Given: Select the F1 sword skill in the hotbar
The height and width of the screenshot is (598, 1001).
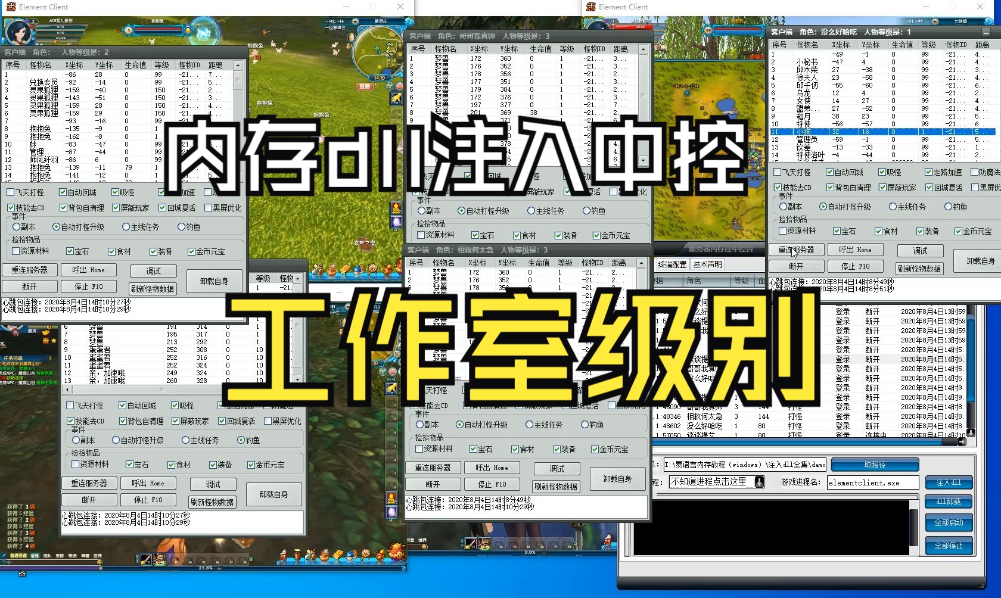Looking at the screenshot, I should pos(146,557).
